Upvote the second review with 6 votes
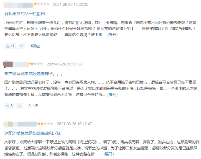Viewport: 201px width, 159px height. (x=9, y=106)
